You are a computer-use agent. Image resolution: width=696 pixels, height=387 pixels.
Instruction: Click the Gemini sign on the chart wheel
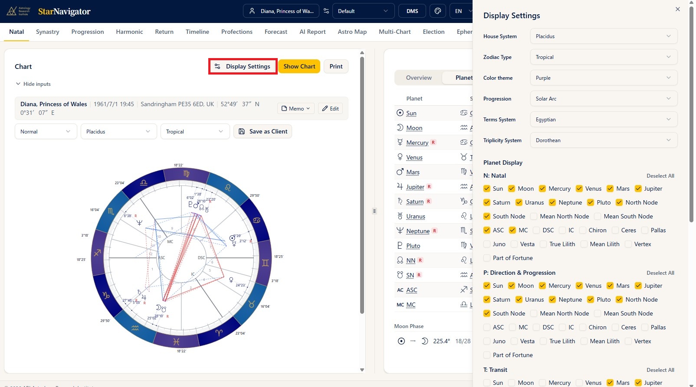click(x=265, y=263)
